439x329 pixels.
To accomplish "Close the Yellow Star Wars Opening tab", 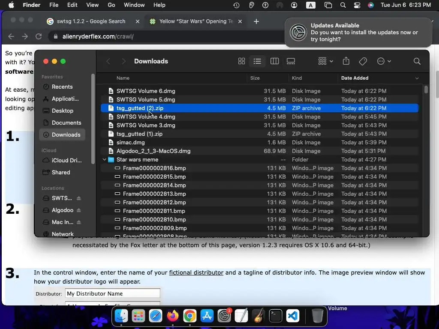I will (x=240, y=21).
